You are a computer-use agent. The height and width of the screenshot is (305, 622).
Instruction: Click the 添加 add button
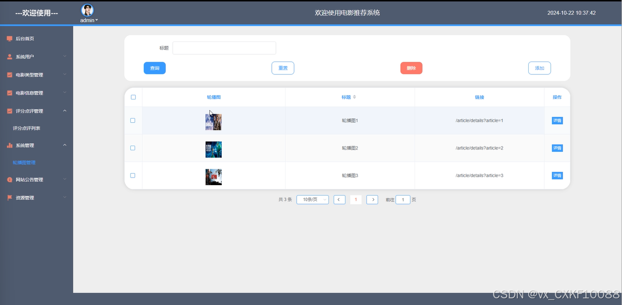click(x=540, y=68)
